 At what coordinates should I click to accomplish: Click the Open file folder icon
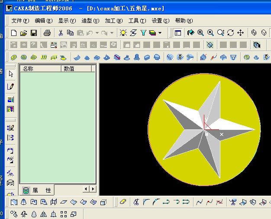point(24,32)
